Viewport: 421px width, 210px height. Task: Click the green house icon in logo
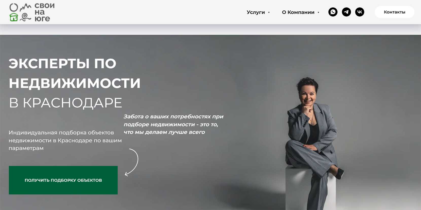[x=14, y=17]
